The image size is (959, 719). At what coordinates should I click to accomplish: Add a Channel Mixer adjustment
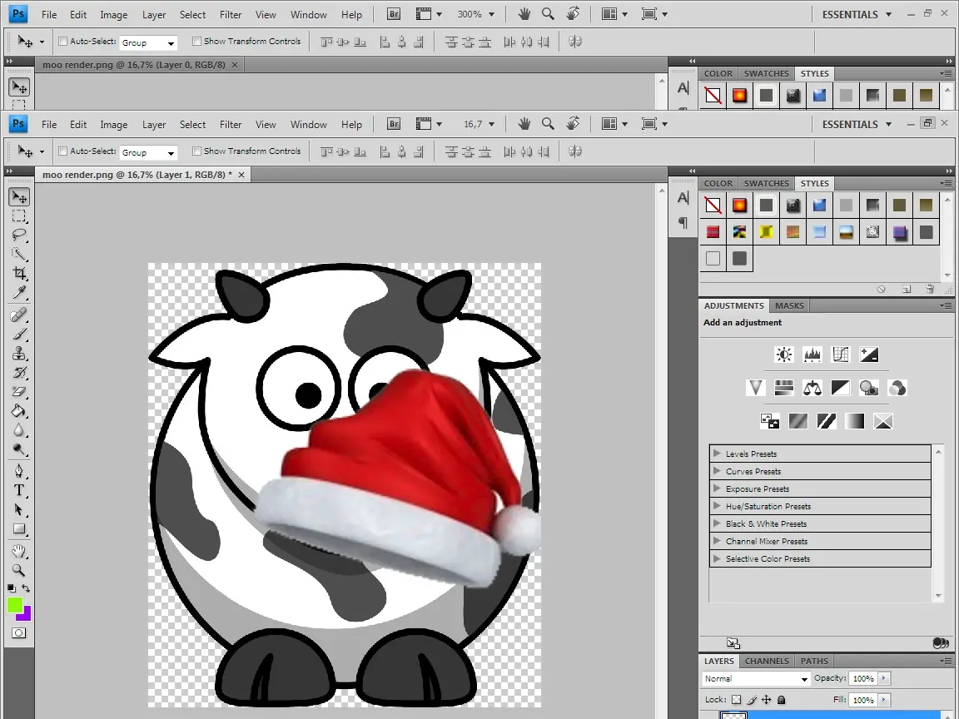[897, 388]
